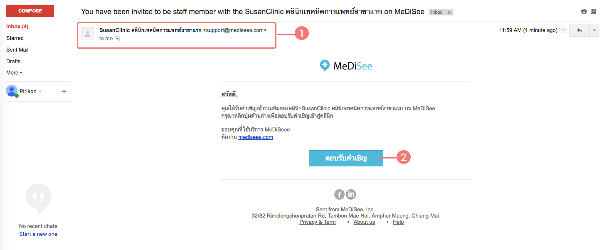604x250 pixels.
Task: Open email in new window icon
Action: 594,11
